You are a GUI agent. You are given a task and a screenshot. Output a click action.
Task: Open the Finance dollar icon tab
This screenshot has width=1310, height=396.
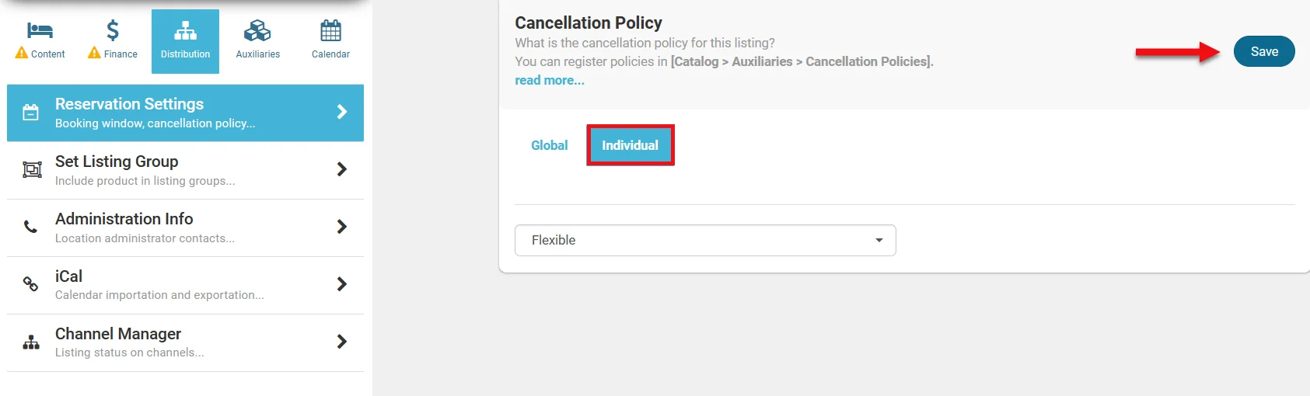click(x=113, y=31)
